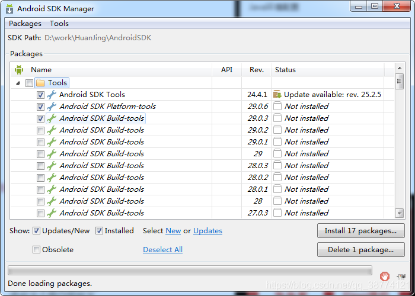Click not-installed icon for Build-tools 29.0.3

[x=277, y=118]
